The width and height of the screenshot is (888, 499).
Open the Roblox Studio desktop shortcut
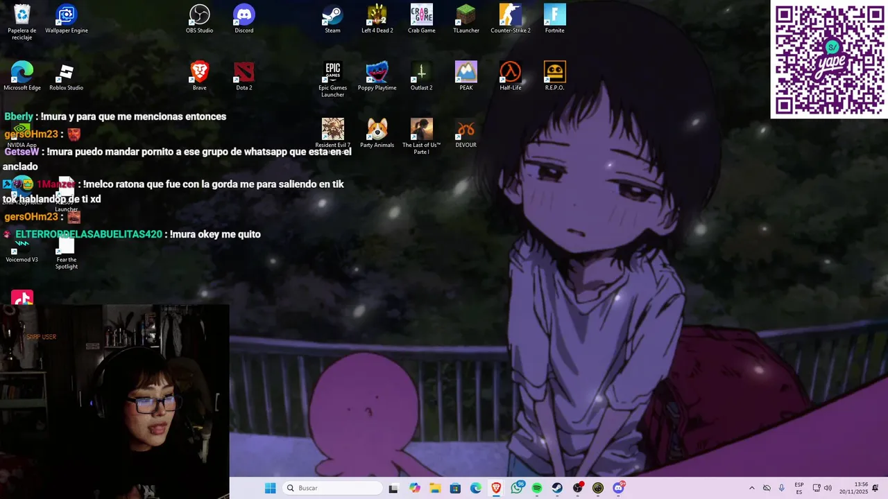pyautogui.click(x=66, y=76)
